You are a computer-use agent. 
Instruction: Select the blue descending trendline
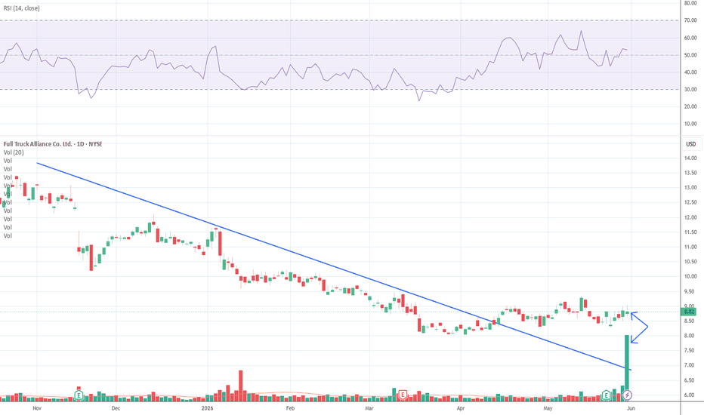coord(333,266)
